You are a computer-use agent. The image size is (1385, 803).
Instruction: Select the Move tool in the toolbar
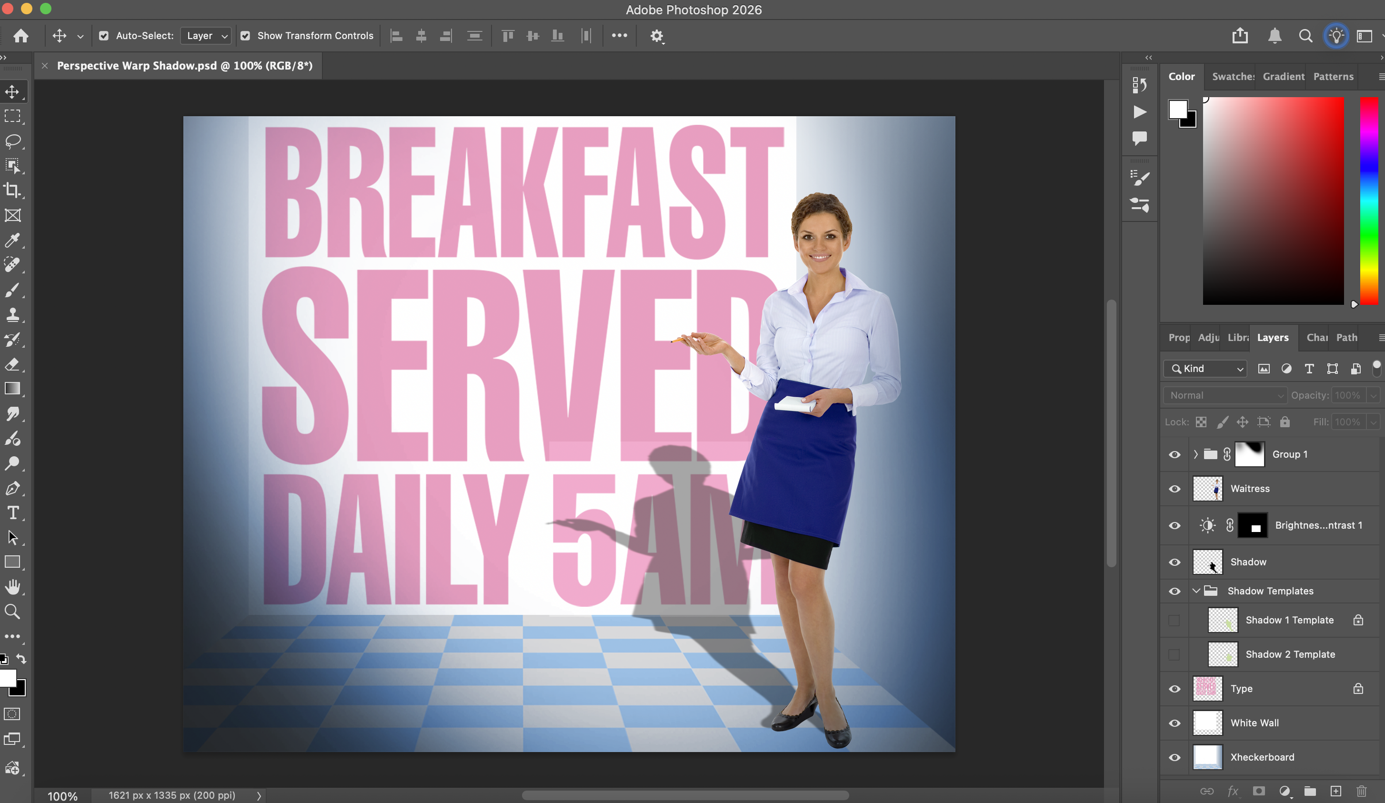pyautogui.click(x=13, y=92)
